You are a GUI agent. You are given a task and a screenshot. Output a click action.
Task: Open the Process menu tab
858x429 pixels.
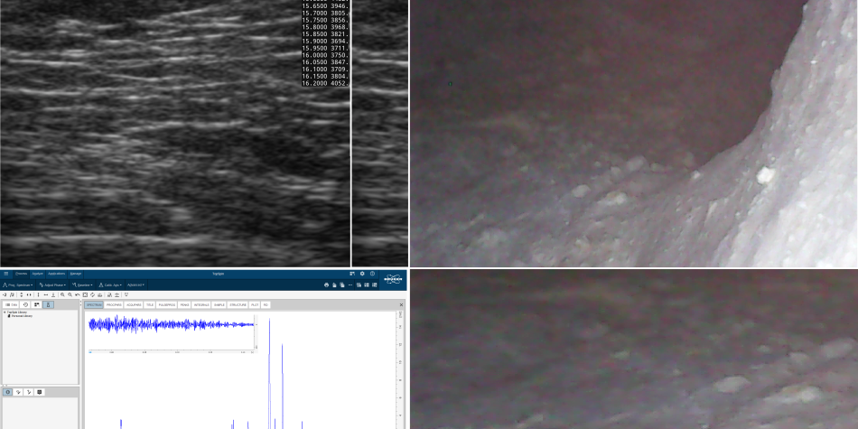pos(21,273)
